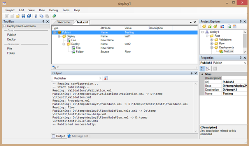Save with the single floppy disk icon
The height and width of the screenshot is (146, 249).
tap(23, 16)
